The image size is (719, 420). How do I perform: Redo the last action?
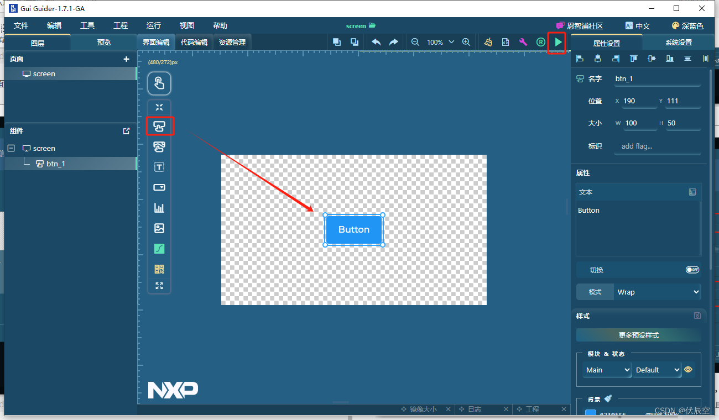pyautogui.click(x=393, y=42)
